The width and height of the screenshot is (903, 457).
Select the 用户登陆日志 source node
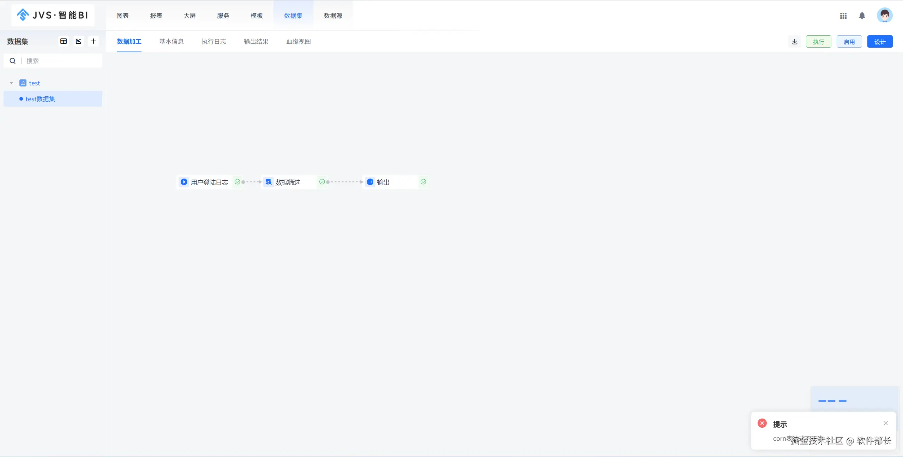tap(209, 182)
